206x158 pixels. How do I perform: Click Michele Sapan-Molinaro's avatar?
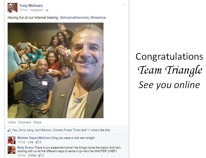pyautogui.click(x=11, y=140)
